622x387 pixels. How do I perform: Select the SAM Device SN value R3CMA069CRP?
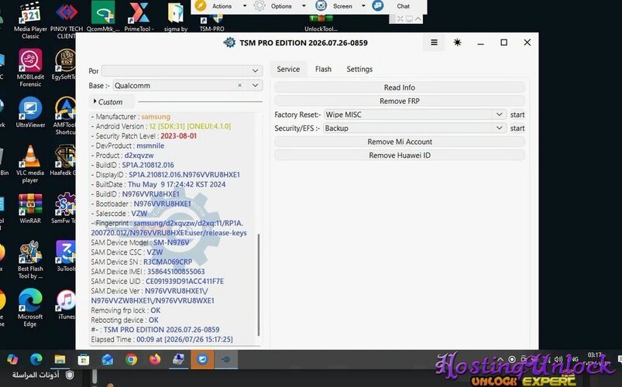pyautogui.click(x=168, y=262)
